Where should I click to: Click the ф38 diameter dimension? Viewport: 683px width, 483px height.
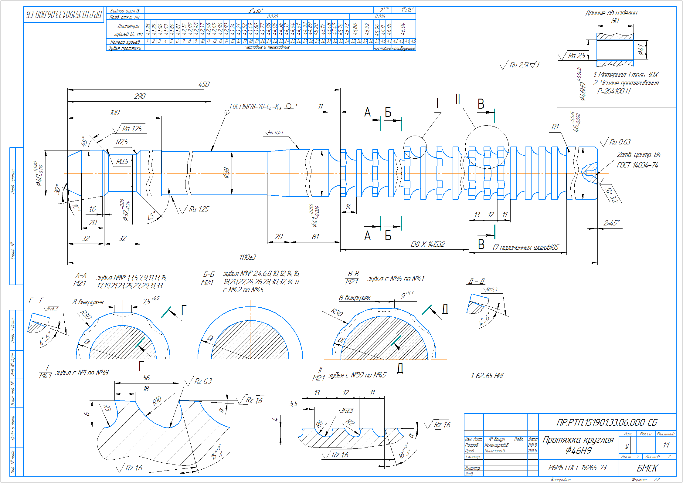[226, 173]
